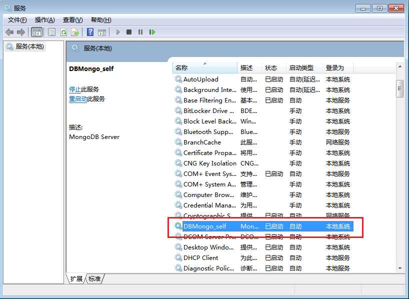Click the gear icon of AutoUpload service
The width and height of the screenshot is (409, 299).
[178, 79]
